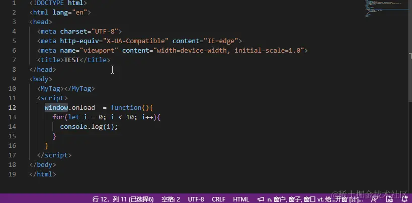Place cursor on 'window' selected word
Image resolution: width=412 pixels, height=203 pixels.
56,108
